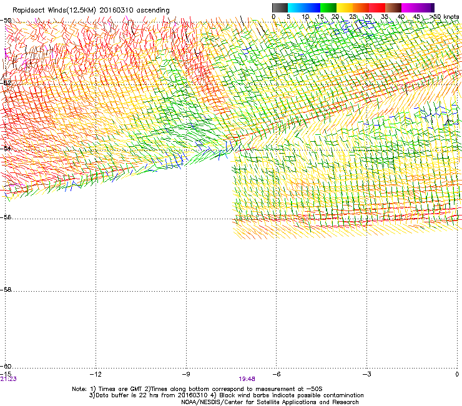Click the -50 latitude axis label

6,21
